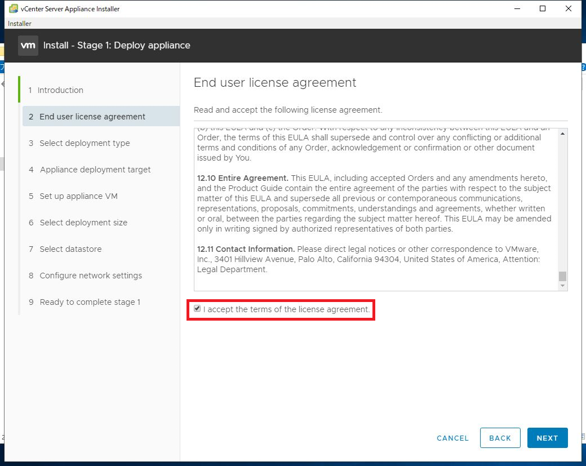Click the 'End user license agreement' page heading
586x466 pixels.
(275, 83)
